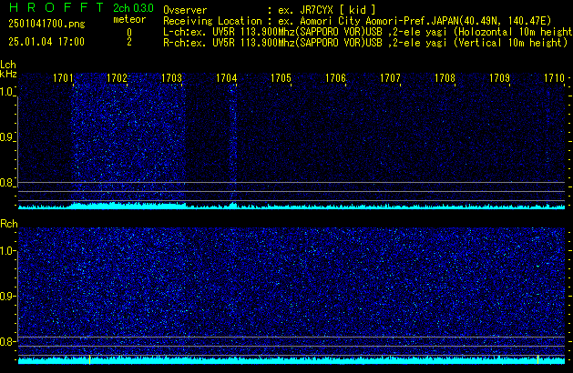Viewport: 573px width, 373px height.
Task: Click the 1707 time marker
Action: tap(390, 78)
